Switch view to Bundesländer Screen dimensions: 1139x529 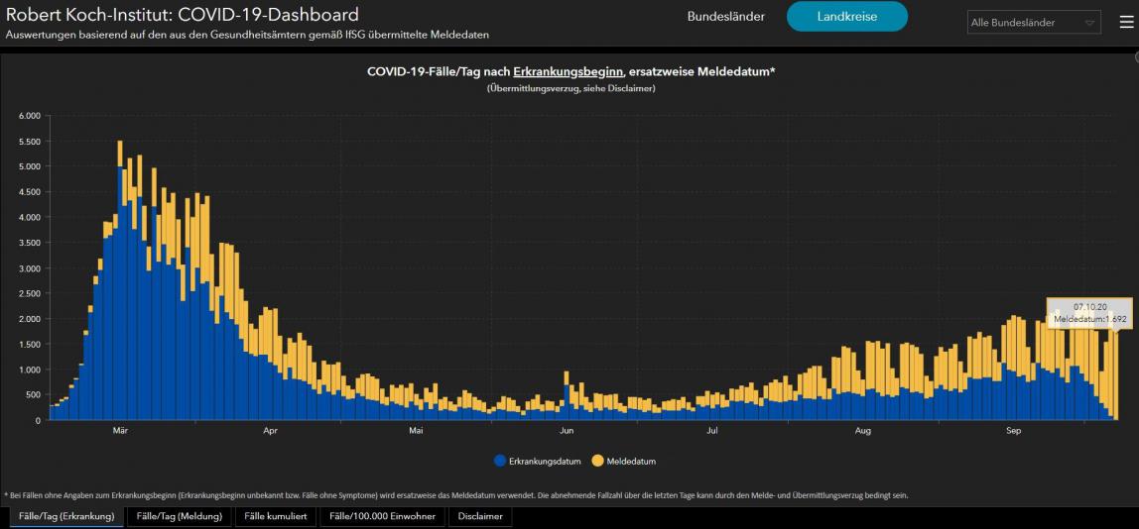[726, 17]
